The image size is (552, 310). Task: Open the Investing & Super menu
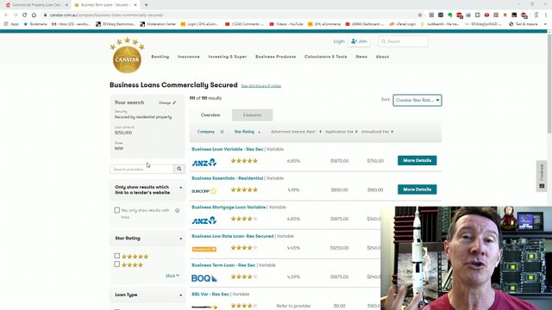click(228, 57)
